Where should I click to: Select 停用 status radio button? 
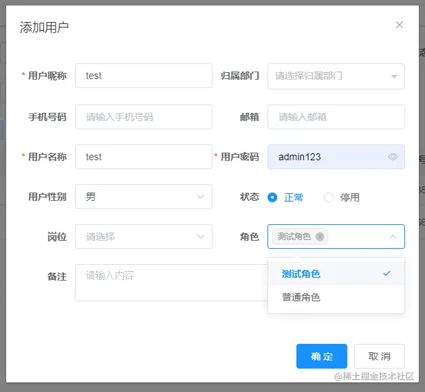coord(329,197)
